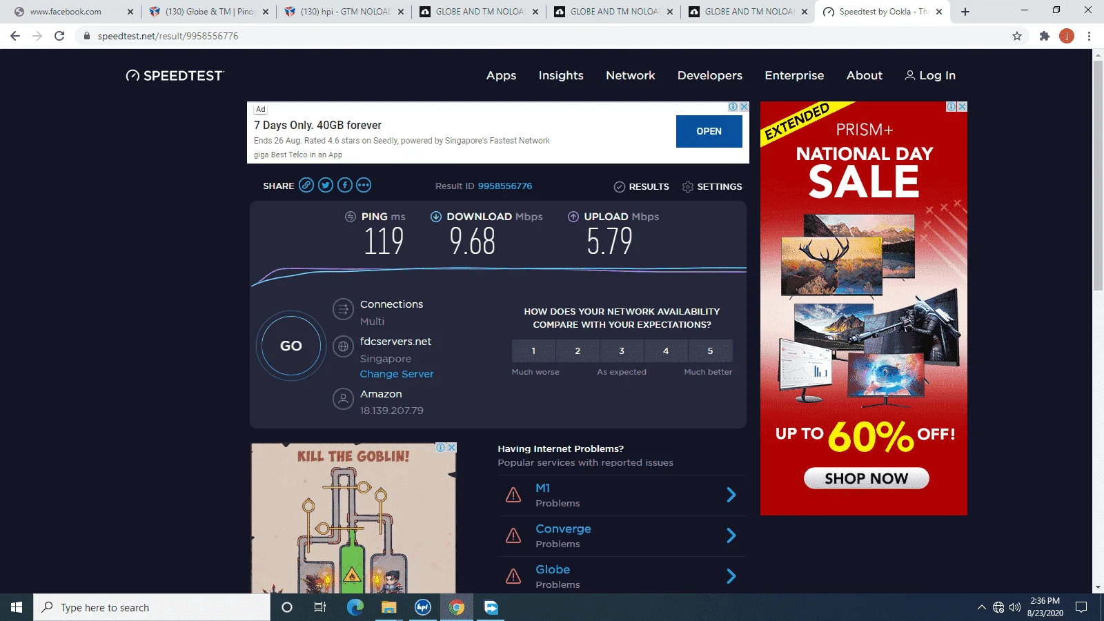Click the globe server icon beside fdcservers.net
Viewport: 1104px width, 621px height.
click(343, 346)
